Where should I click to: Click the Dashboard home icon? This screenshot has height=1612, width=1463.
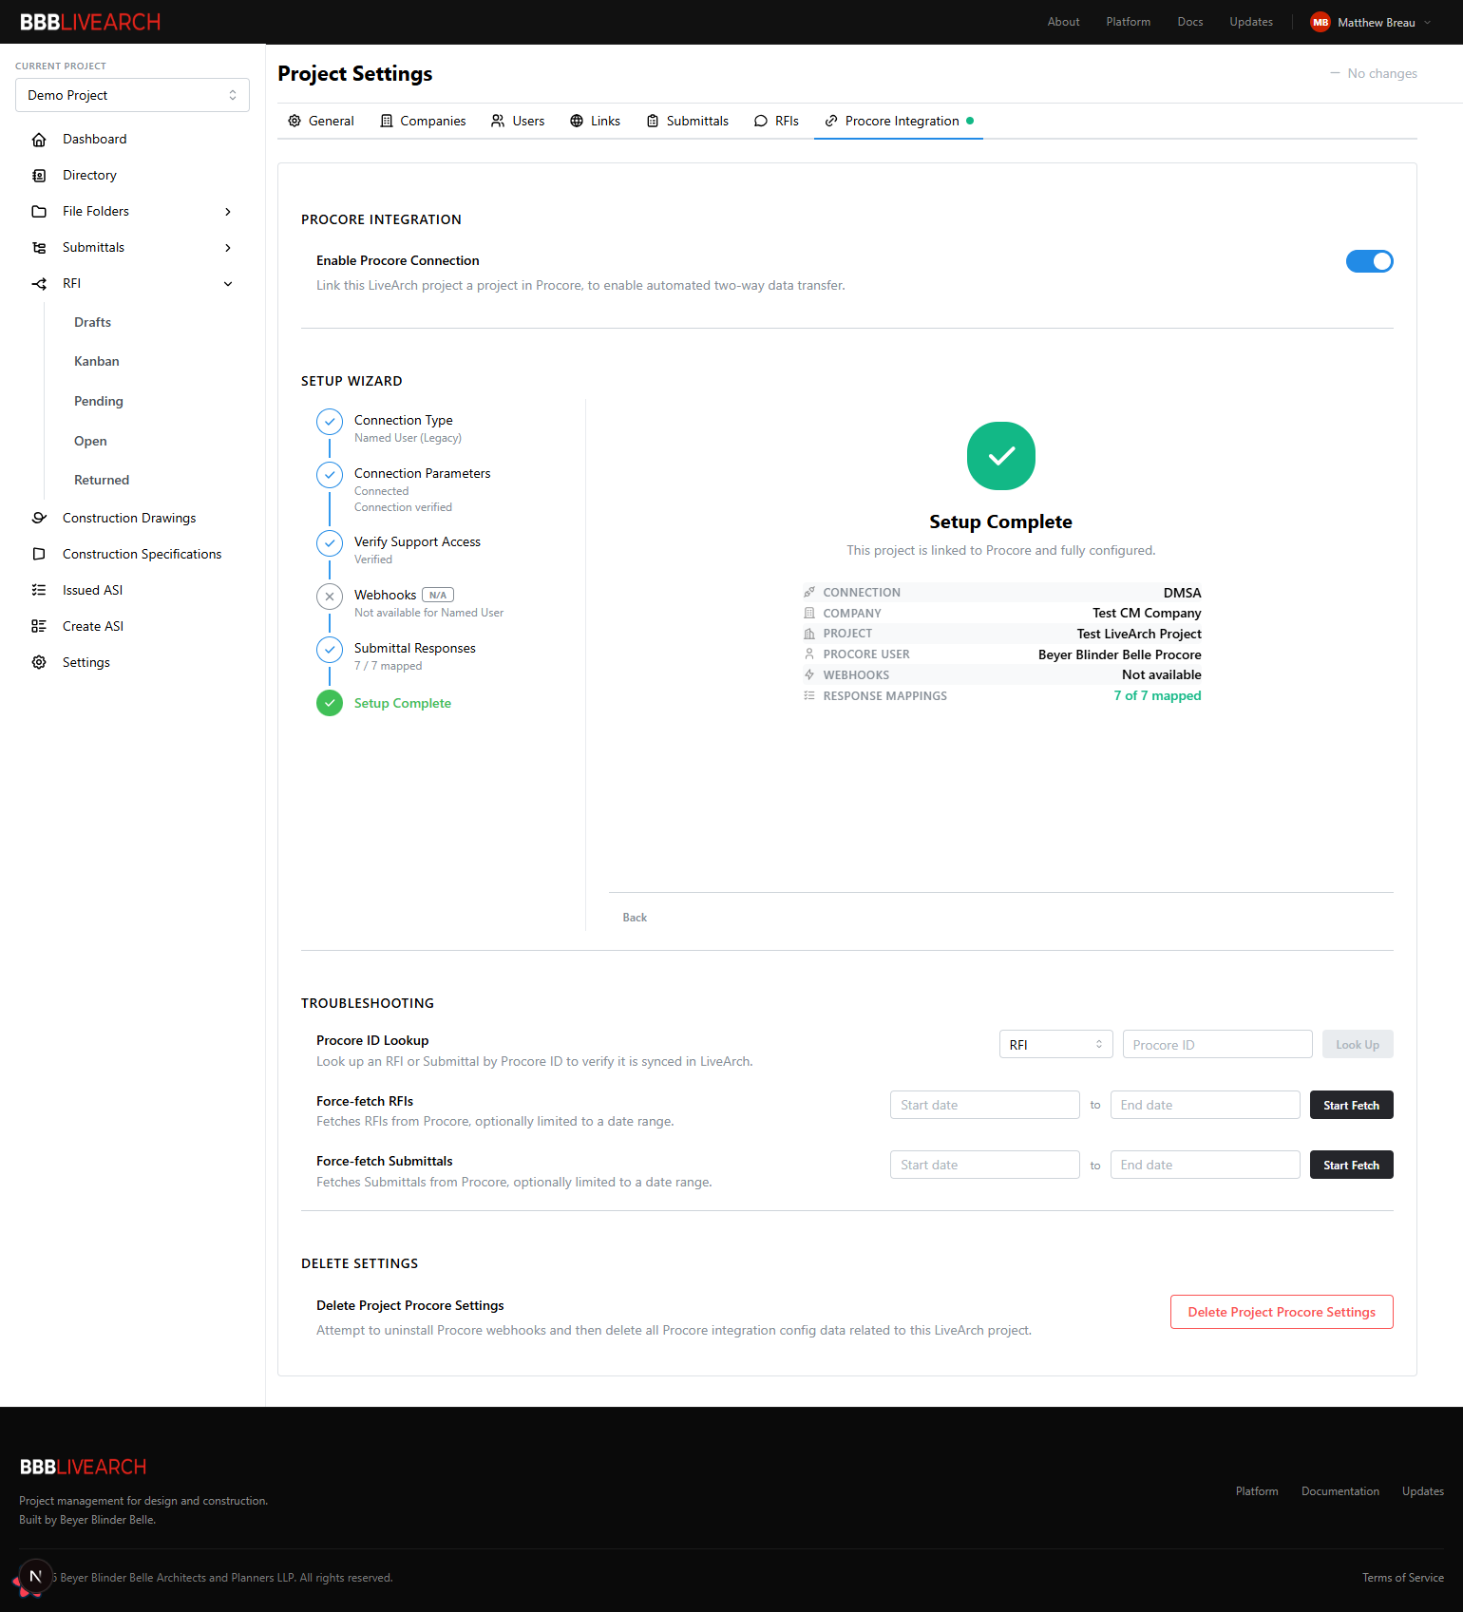pos(39,140)
